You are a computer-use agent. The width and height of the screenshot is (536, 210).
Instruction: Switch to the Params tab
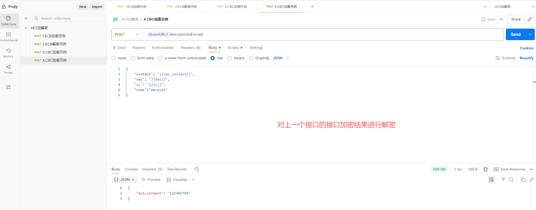pyautogui.click(x=139, y=48)
